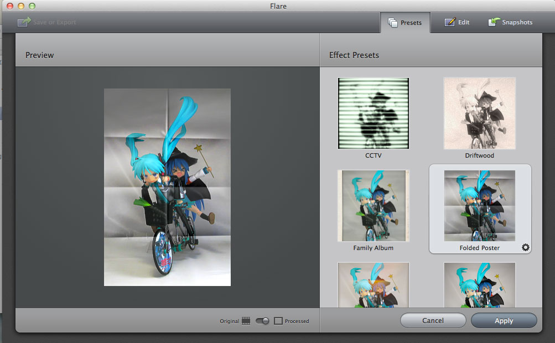Click the Original film-frame icon
This screenshot has height=343, width=555.
click(x=246, y=321)
